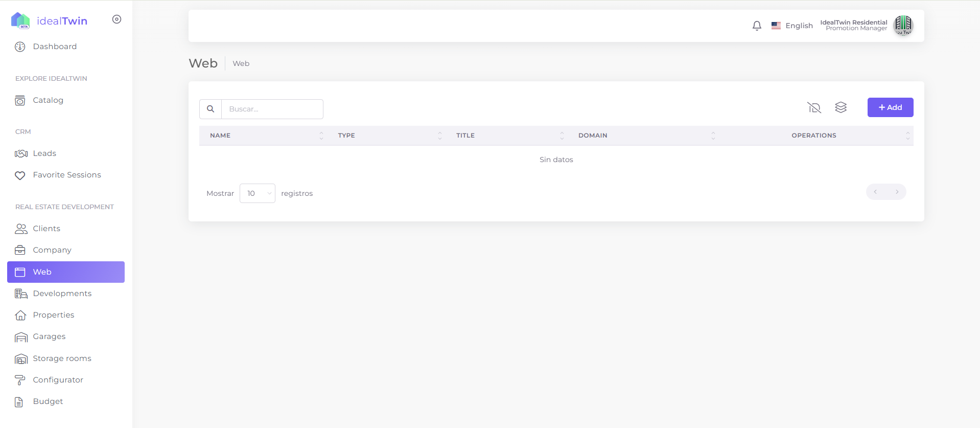Open Dashboard from the sidebar
The image size is (980, 428).
(55, 47)
